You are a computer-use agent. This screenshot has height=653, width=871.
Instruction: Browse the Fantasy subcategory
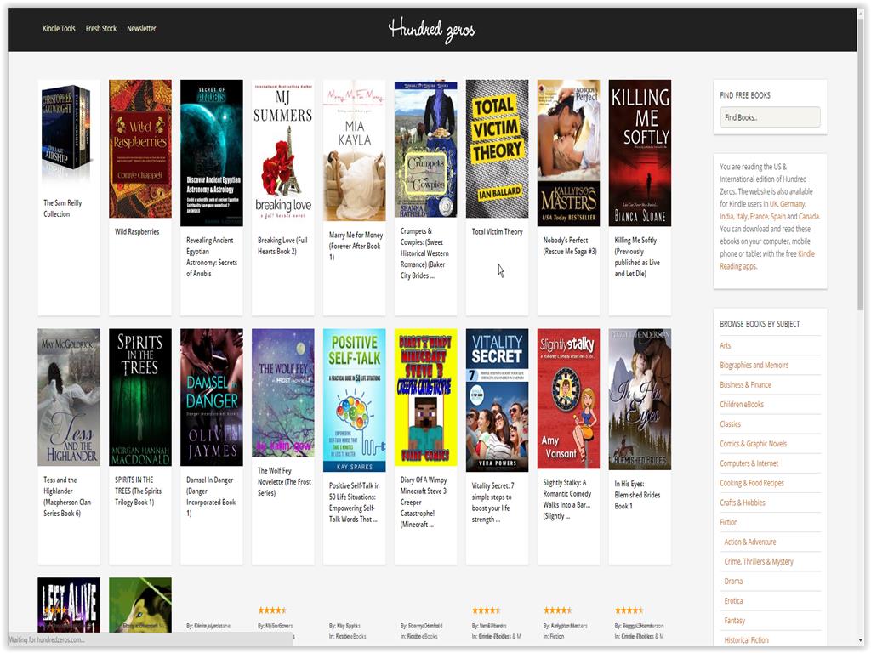click(x=735, y=621)
